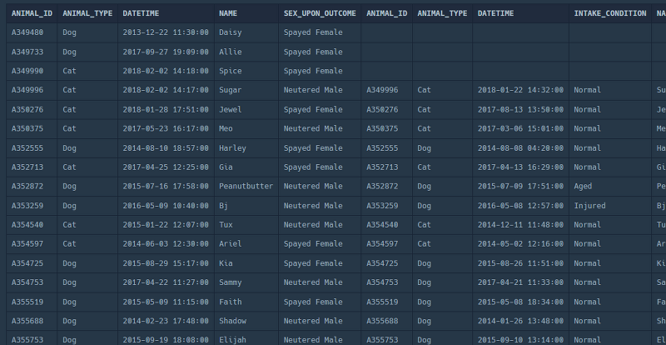Click the NAME column header
The image size is (666, 345).
click(228, 13)
